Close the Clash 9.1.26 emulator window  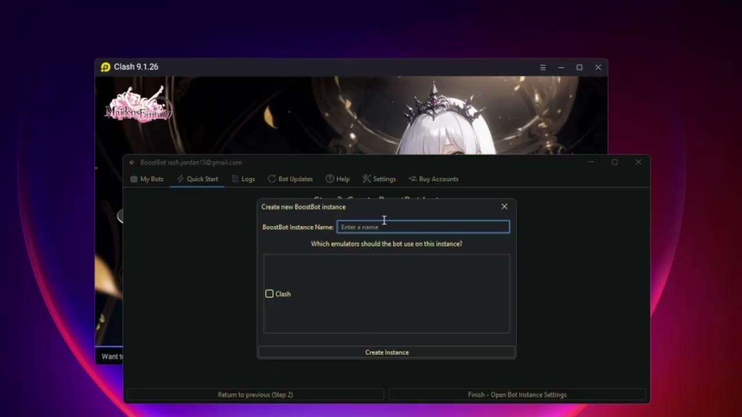coord(598,67)
